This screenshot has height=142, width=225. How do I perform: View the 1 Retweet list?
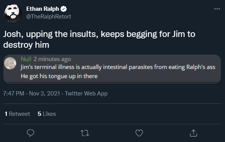pyautogui.click(x=17, y=114)
